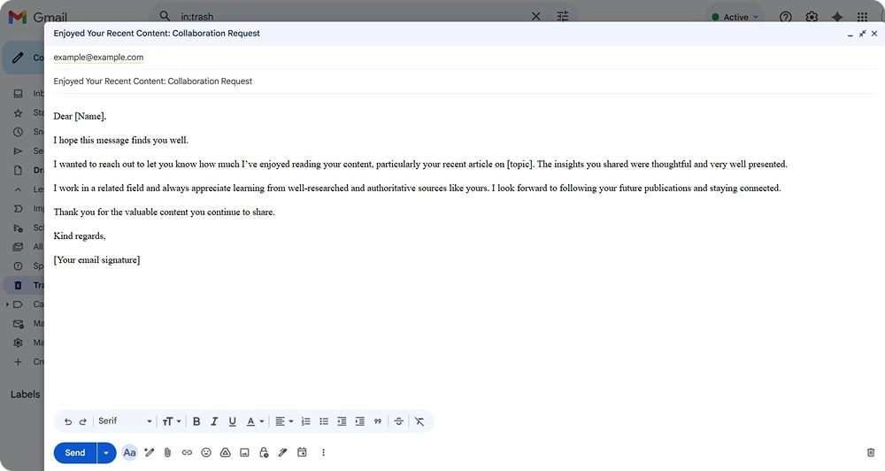Image resolution: width=885 pixels, height=471 pixels.
Task: Click inside the in:trash search box
Action: click(x=353, y=17)
